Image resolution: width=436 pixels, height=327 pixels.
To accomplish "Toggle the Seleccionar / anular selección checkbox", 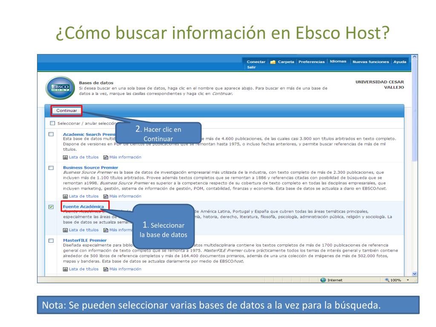I will click(x=52, y=123).
